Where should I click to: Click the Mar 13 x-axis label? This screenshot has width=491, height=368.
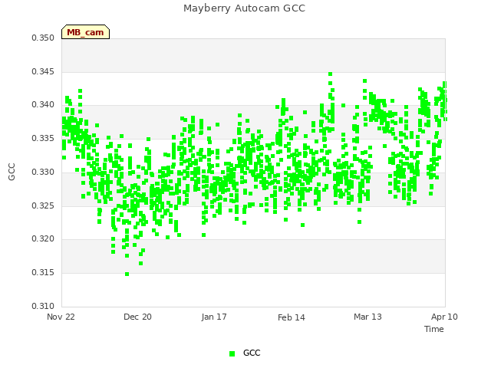[x=367, y=317]
